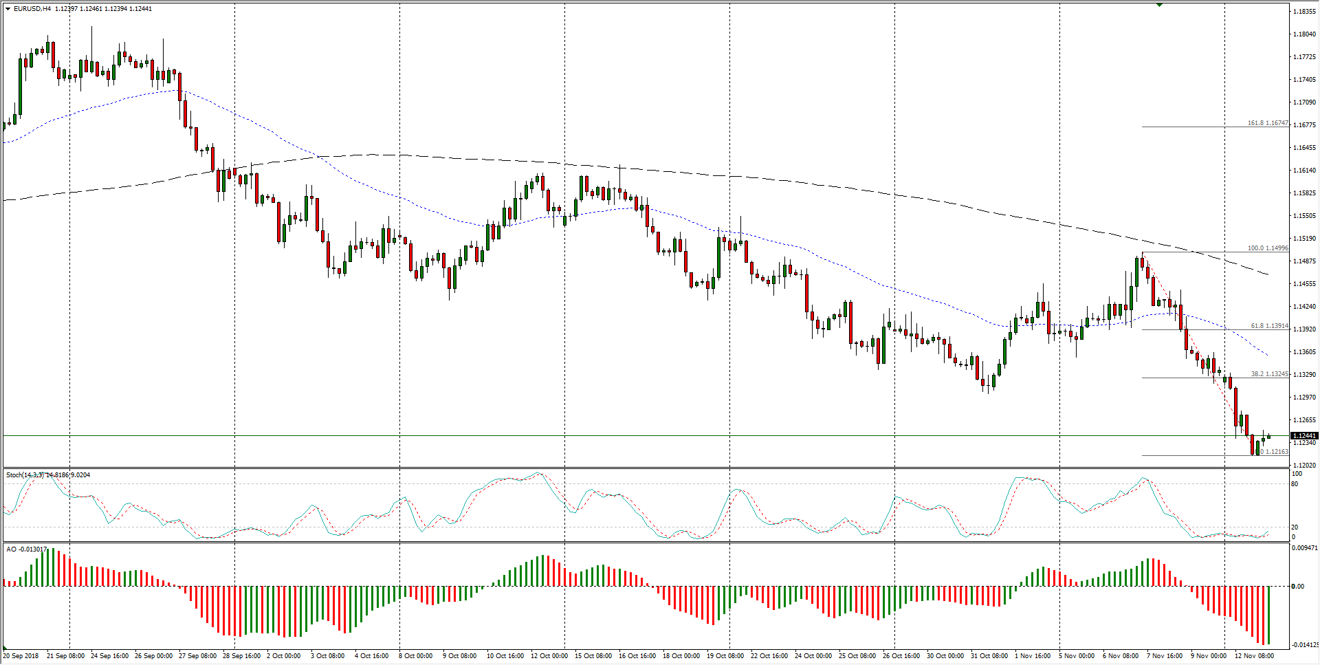This screenshot has height=665, width=1320.
Task: Click the 1.12020 value on price scale
Action: click(1304, 466)
